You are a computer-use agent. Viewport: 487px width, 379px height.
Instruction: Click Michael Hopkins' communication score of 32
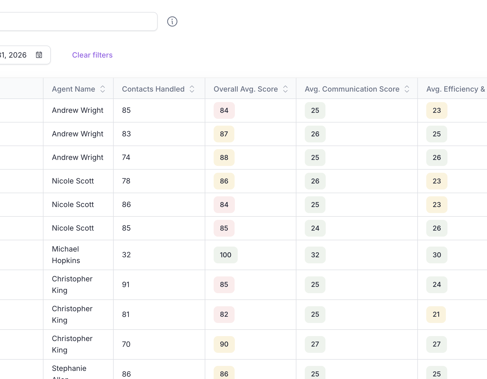[x=315, y=255]
